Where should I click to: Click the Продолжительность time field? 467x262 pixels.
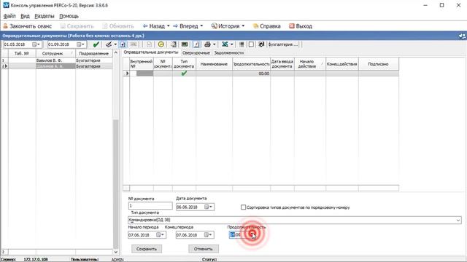[x=242, y=235]
